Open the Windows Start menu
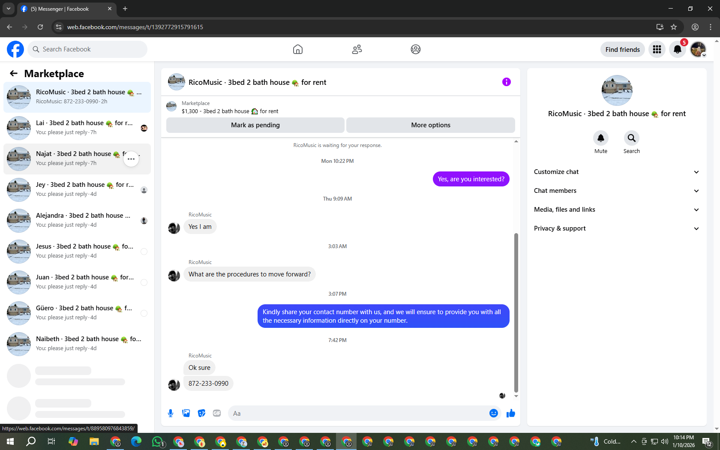This screenshot has height=450, width=720. coord(10,441)
